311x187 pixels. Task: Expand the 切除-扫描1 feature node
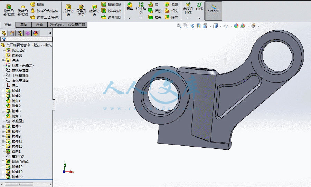[3, 162]
